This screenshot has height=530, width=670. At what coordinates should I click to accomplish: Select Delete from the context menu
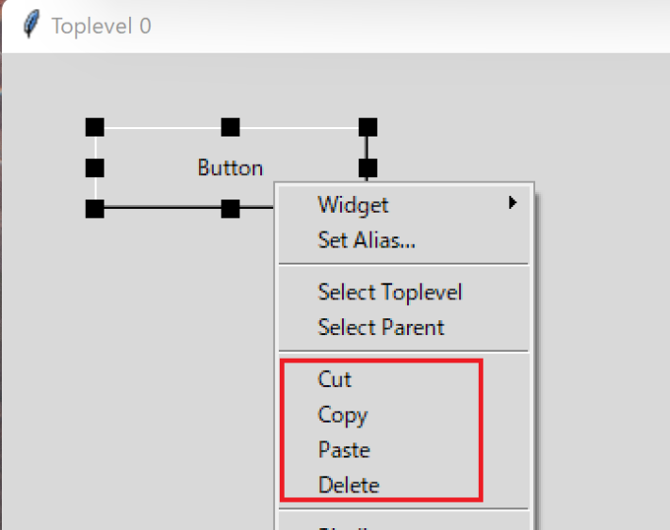(x=404, y=485)
